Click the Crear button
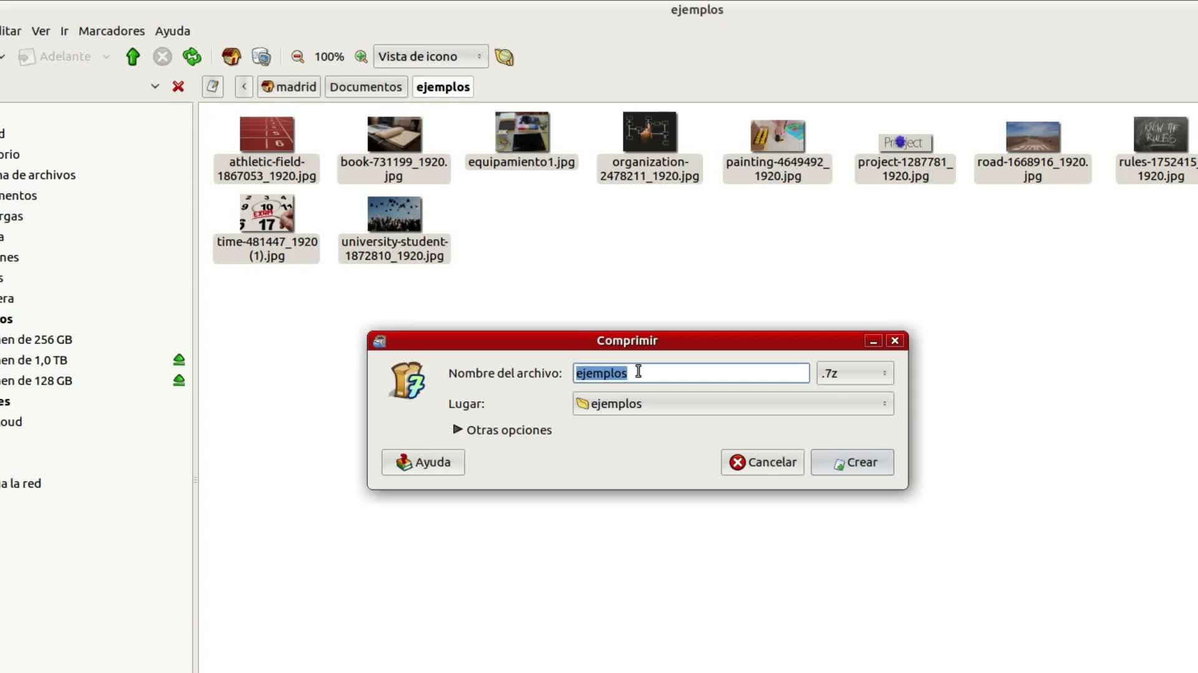The image size is (1198, 673). [x=852, y=462]
